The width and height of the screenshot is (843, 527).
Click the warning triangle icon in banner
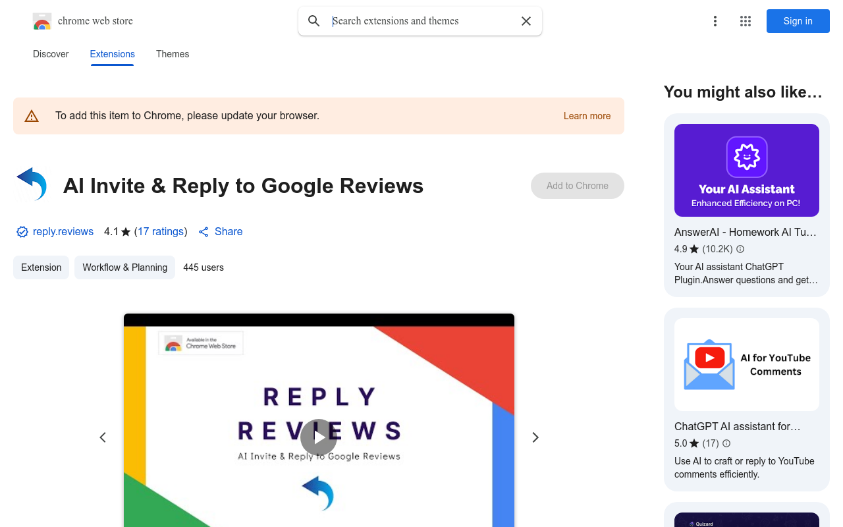(32, 116)
